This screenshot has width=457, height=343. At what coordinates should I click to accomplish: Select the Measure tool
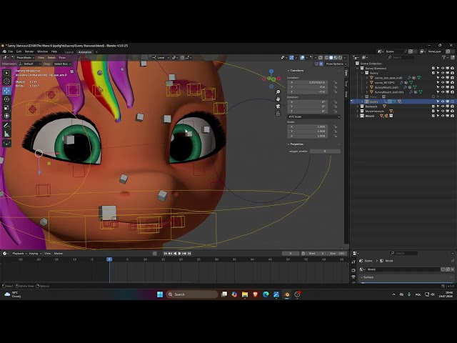[x=6, y=134]
